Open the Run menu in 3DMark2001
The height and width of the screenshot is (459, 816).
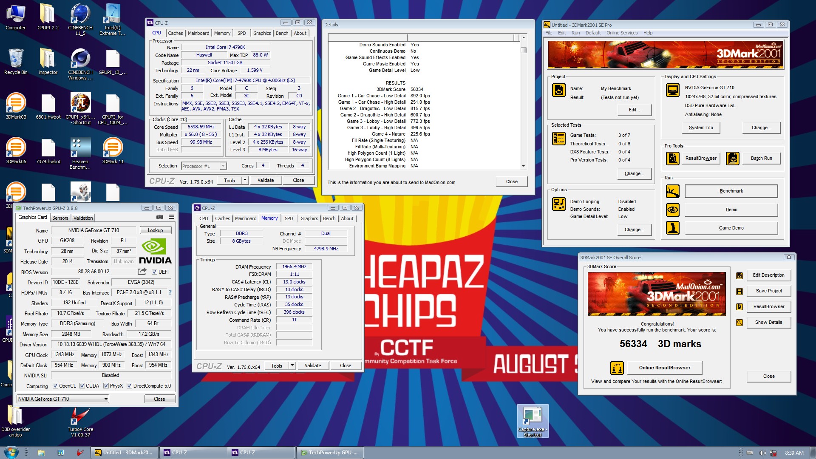coord(575,33)
